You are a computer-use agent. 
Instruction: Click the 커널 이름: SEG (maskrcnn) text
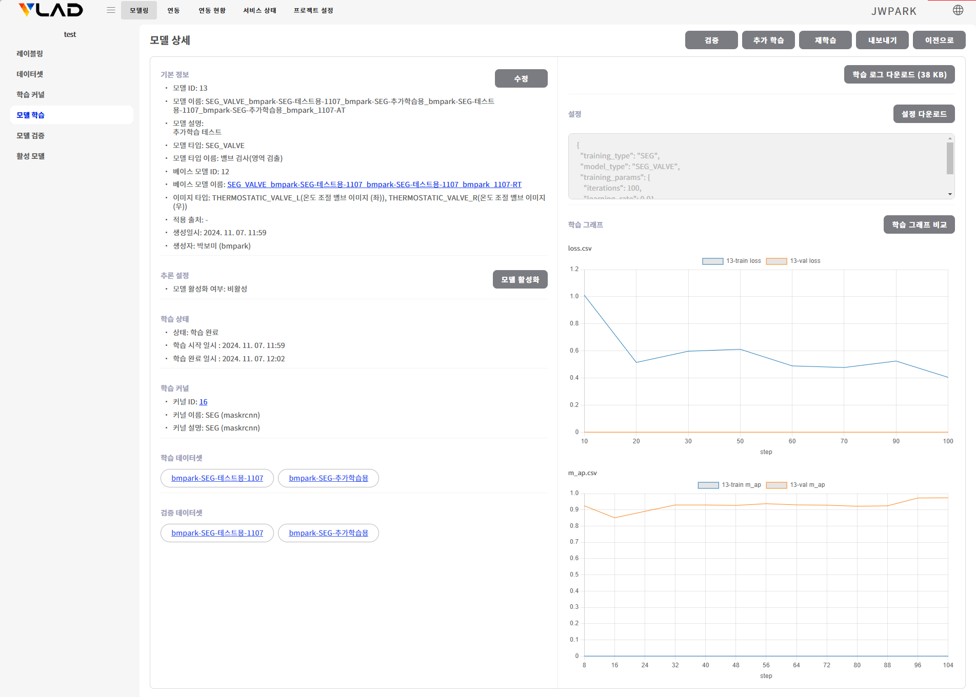click(x=216, y=415)
